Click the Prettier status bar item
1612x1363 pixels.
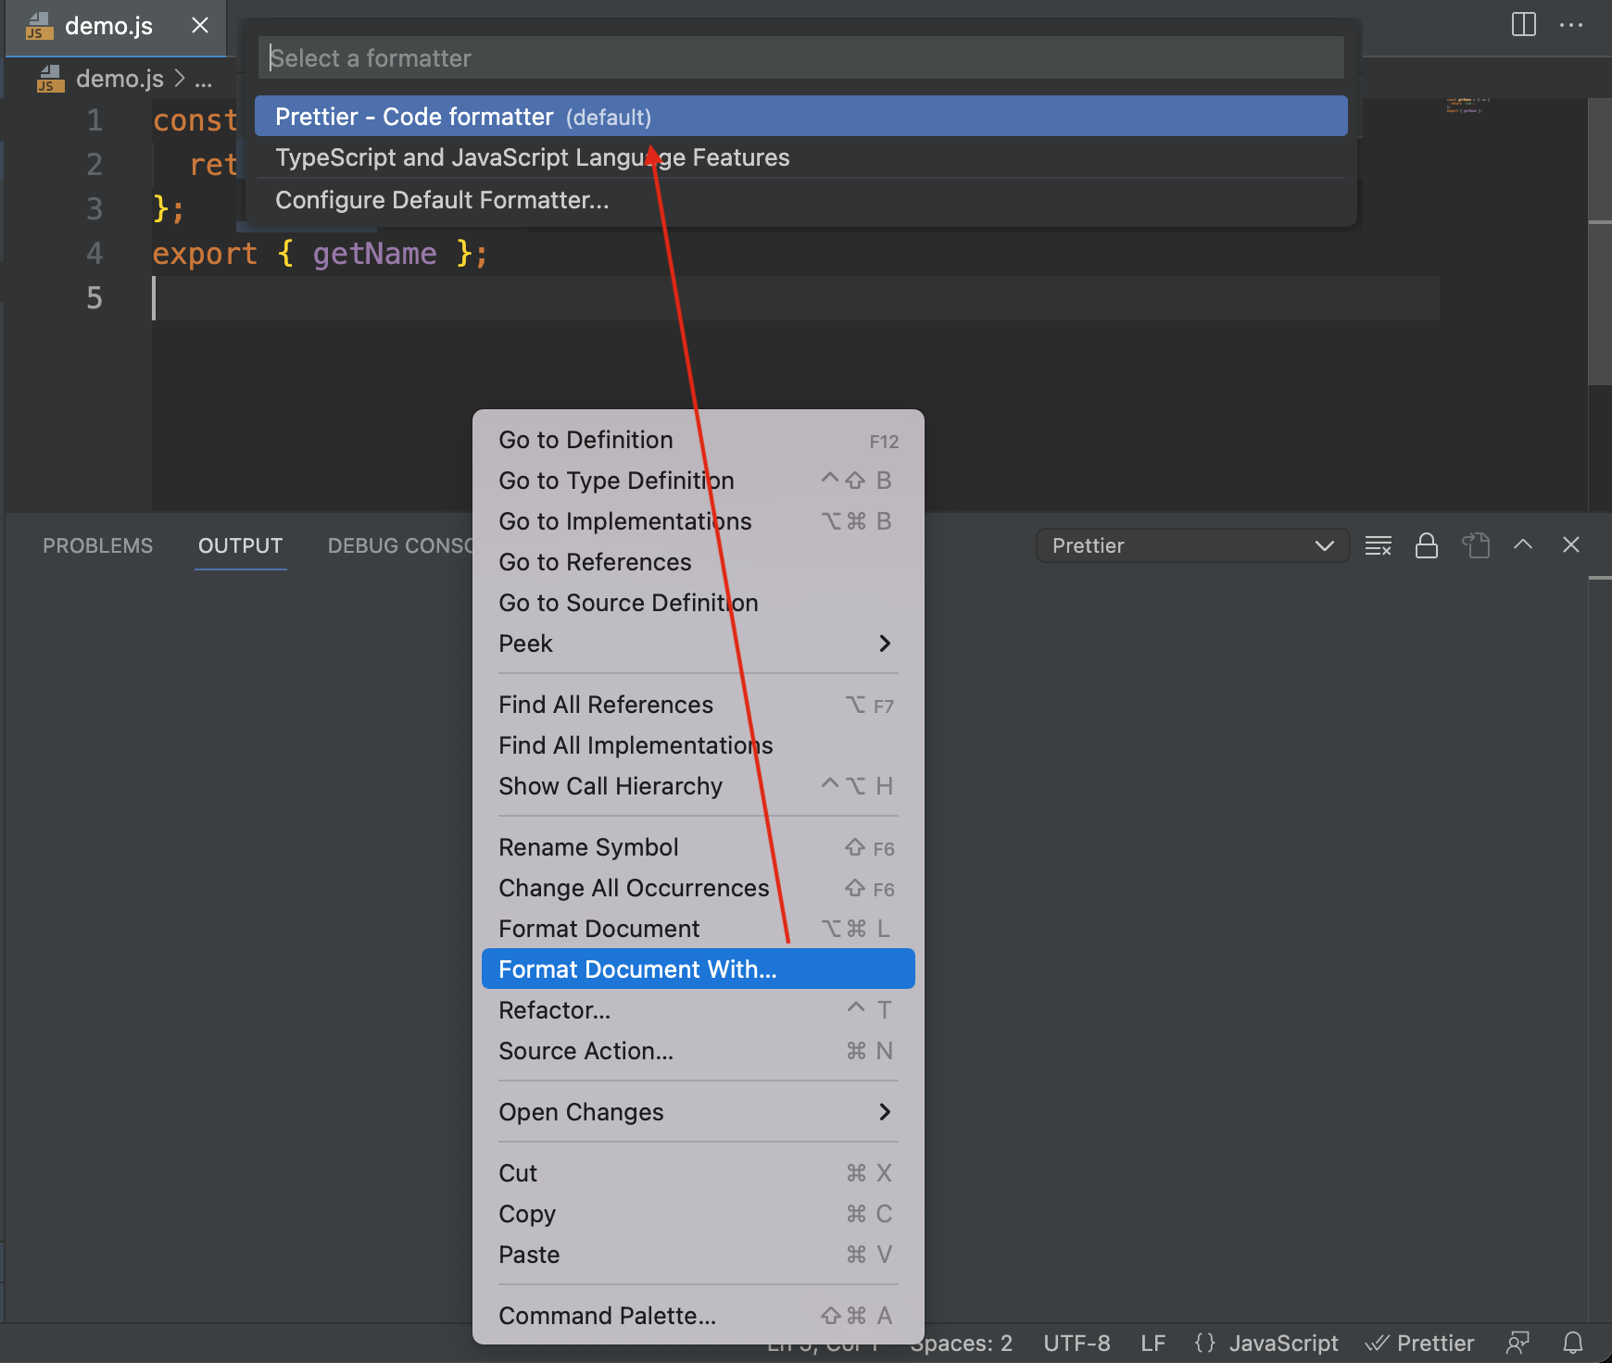pos(1419,1344)
